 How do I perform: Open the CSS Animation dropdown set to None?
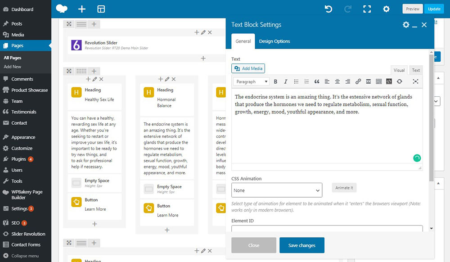[277, 190]
